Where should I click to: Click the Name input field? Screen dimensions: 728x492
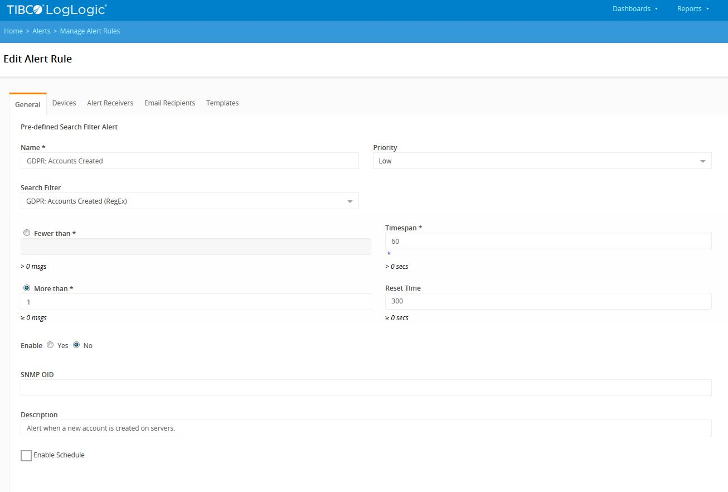click(190, 161)
